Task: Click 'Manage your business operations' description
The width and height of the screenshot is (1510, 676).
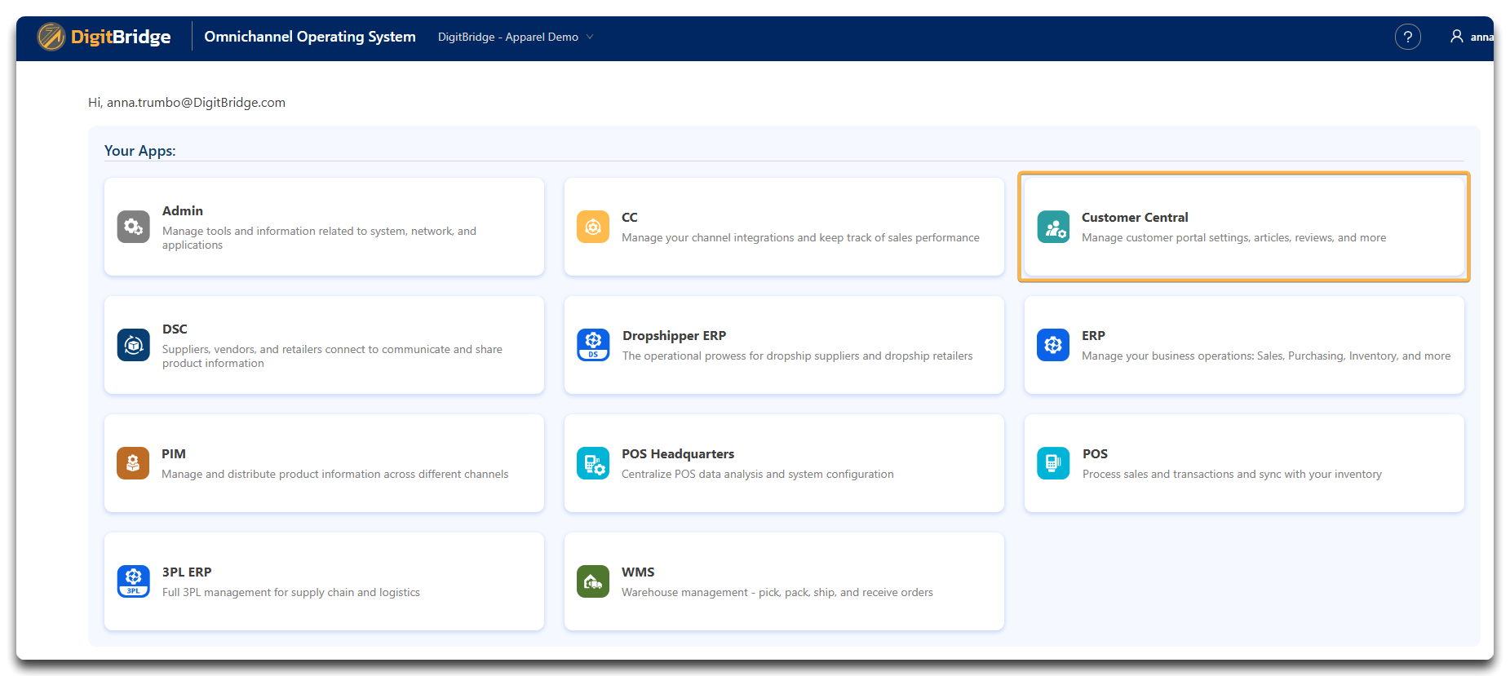Action: pos(1266,356)
